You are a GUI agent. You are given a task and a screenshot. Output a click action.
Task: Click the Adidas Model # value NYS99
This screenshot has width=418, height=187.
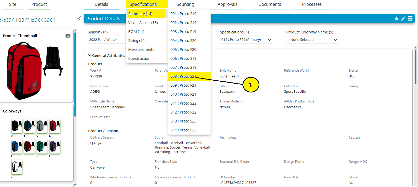click(x=225, y=107)
